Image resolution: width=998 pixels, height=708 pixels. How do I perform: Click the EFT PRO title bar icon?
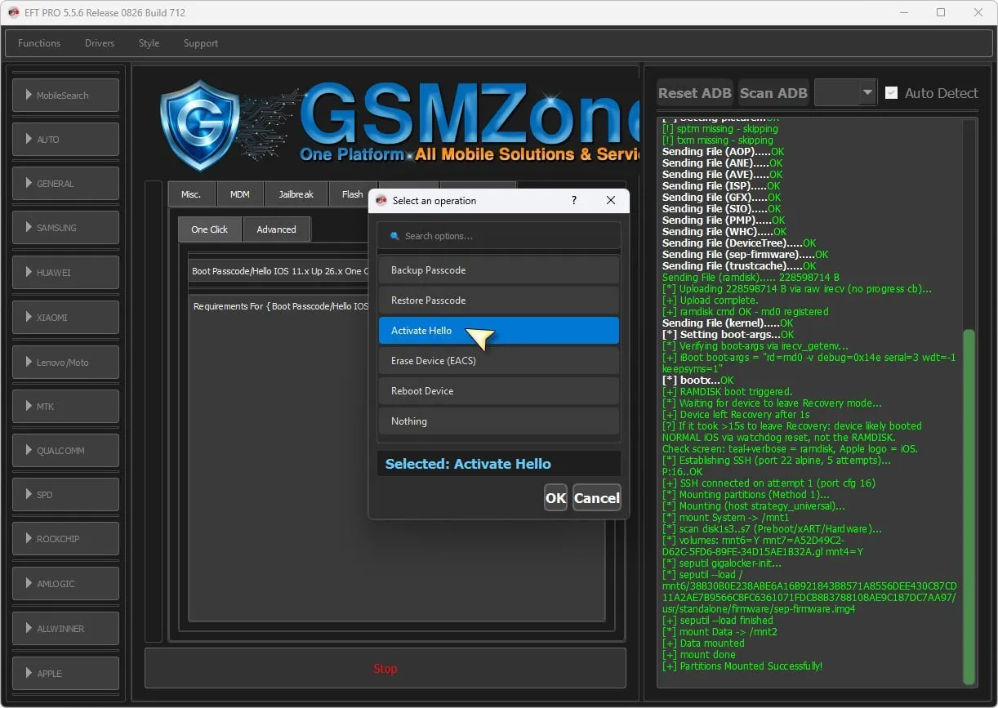tap(13, 12)
